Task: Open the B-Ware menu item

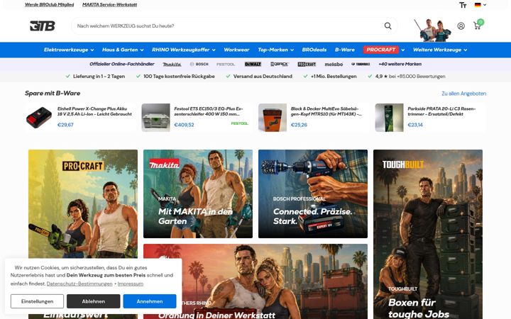Action: click(345, 50)
